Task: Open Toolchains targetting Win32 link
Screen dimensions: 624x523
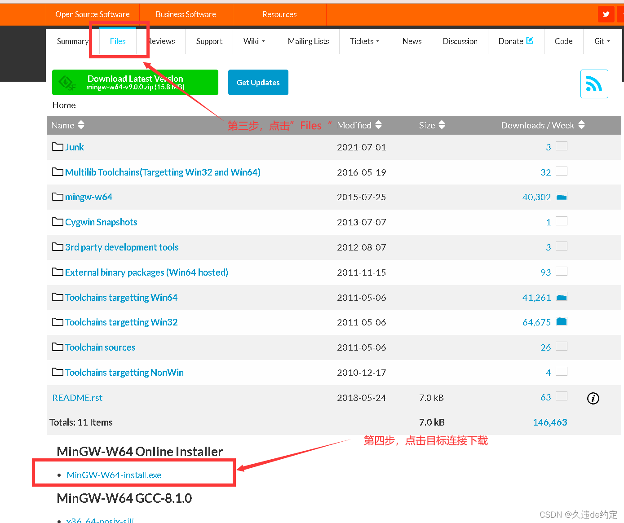Action: click(121, 322)
